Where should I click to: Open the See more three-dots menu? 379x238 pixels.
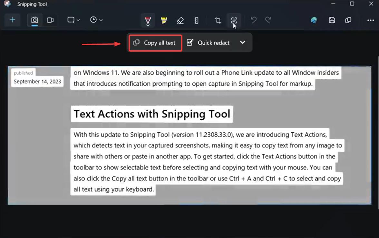(x=370, y=20)
